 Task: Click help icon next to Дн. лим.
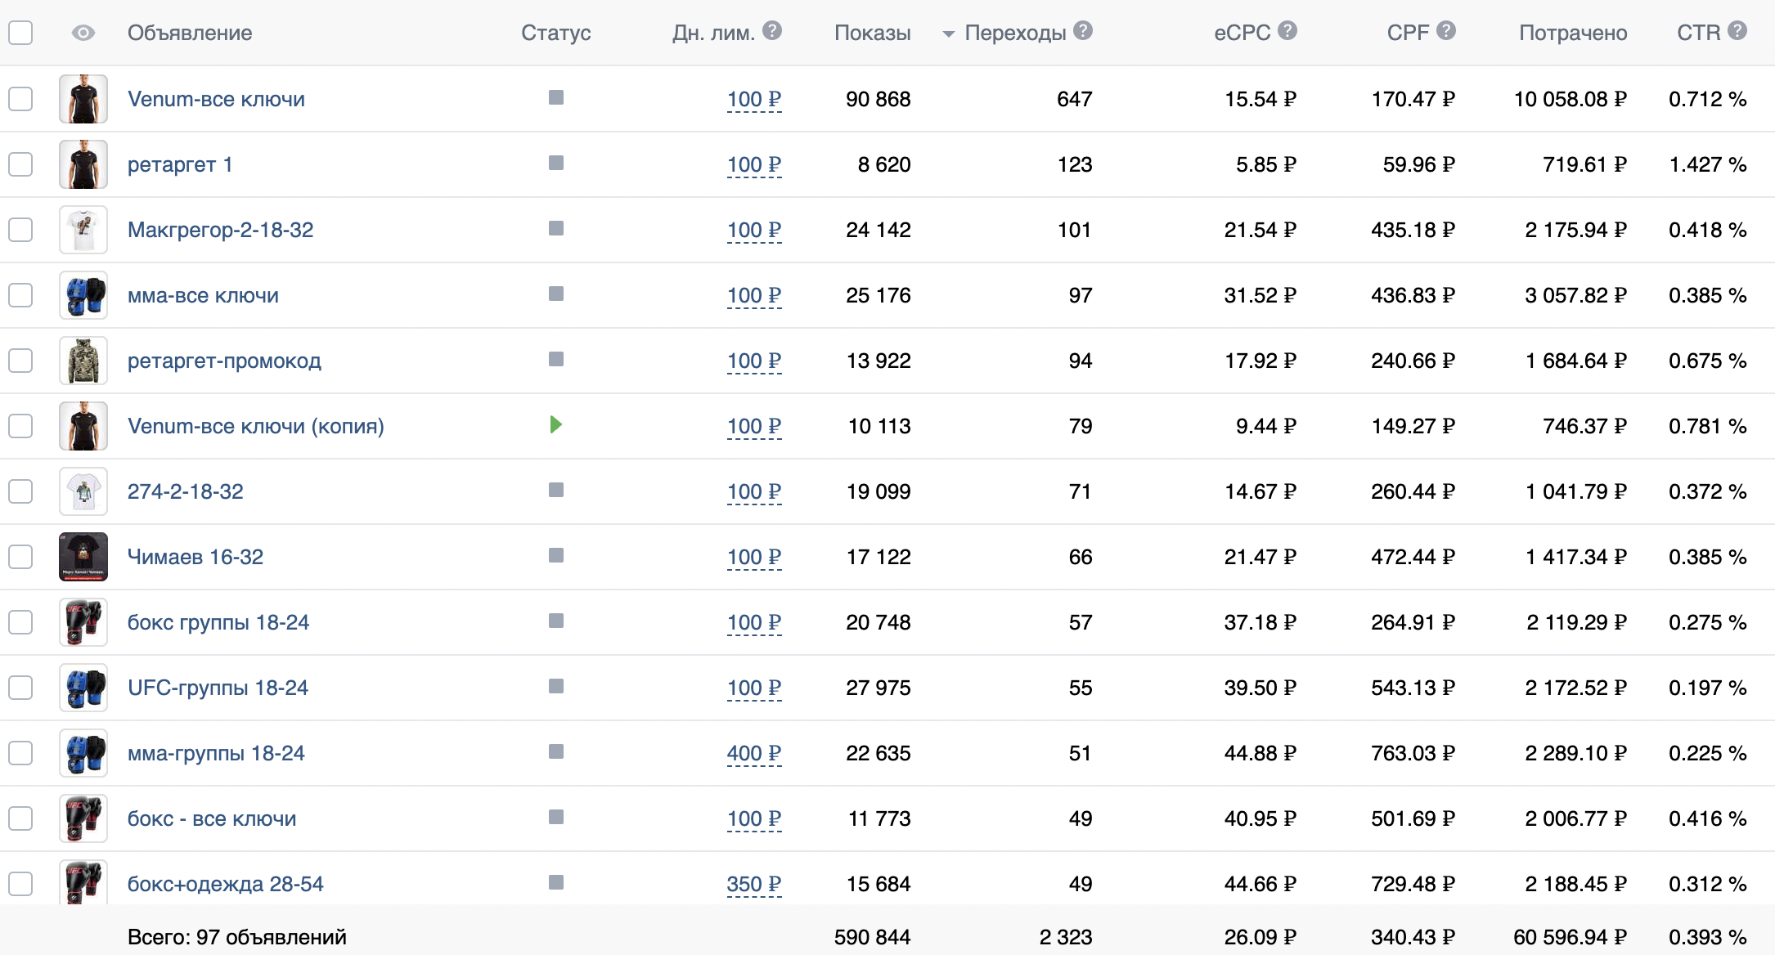(771, 31)
